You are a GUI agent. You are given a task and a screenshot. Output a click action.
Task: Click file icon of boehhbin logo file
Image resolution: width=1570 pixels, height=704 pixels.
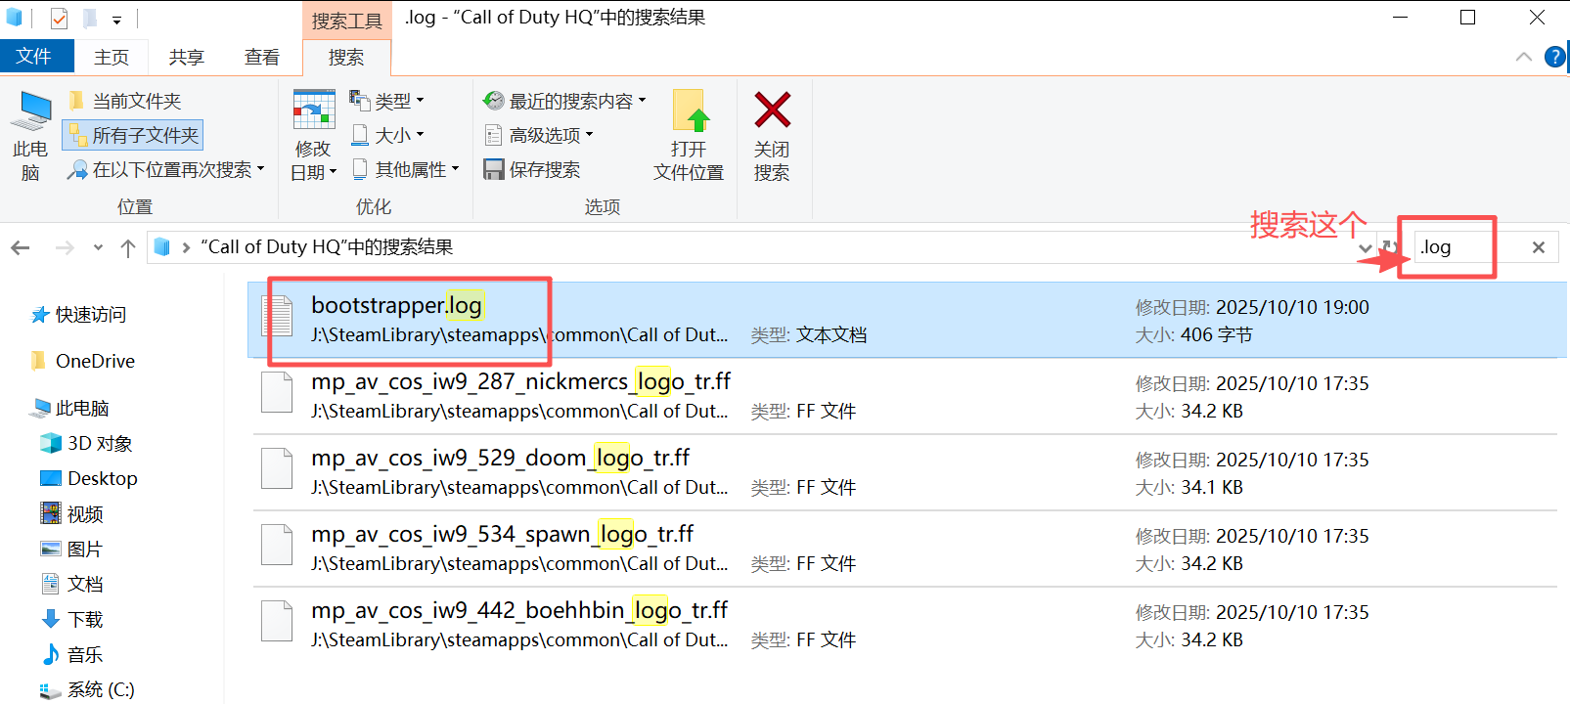click(x=277, y=621)
